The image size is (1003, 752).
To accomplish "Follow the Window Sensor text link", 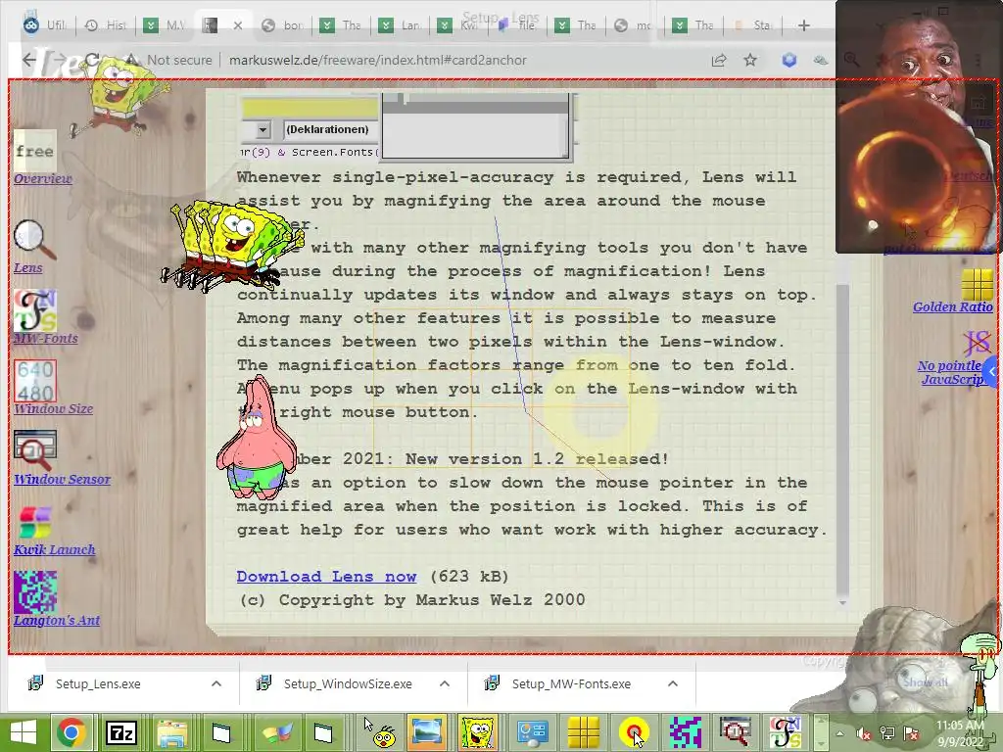I will coord(62,479).
